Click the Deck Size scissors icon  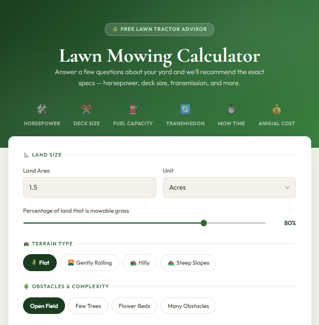[x=87, y=109]
